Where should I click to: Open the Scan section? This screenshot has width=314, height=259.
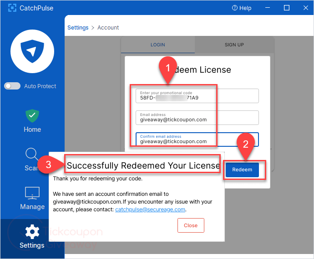[32, 159]
